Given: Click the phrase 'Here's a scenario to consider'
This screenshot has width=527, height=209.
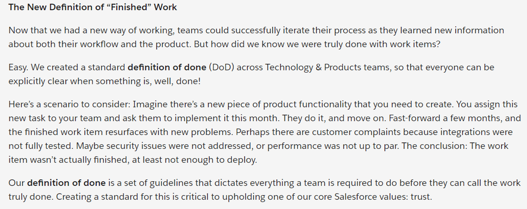Looking at the screenshot, I should click(68, 104).
